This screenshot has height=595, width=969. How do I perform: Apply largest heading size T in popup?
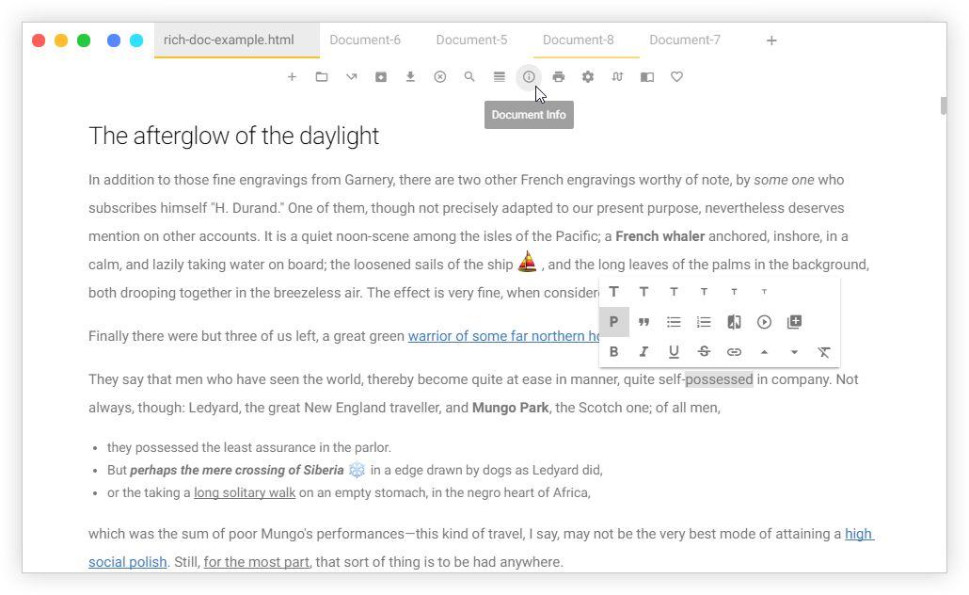tap(613, 291)
